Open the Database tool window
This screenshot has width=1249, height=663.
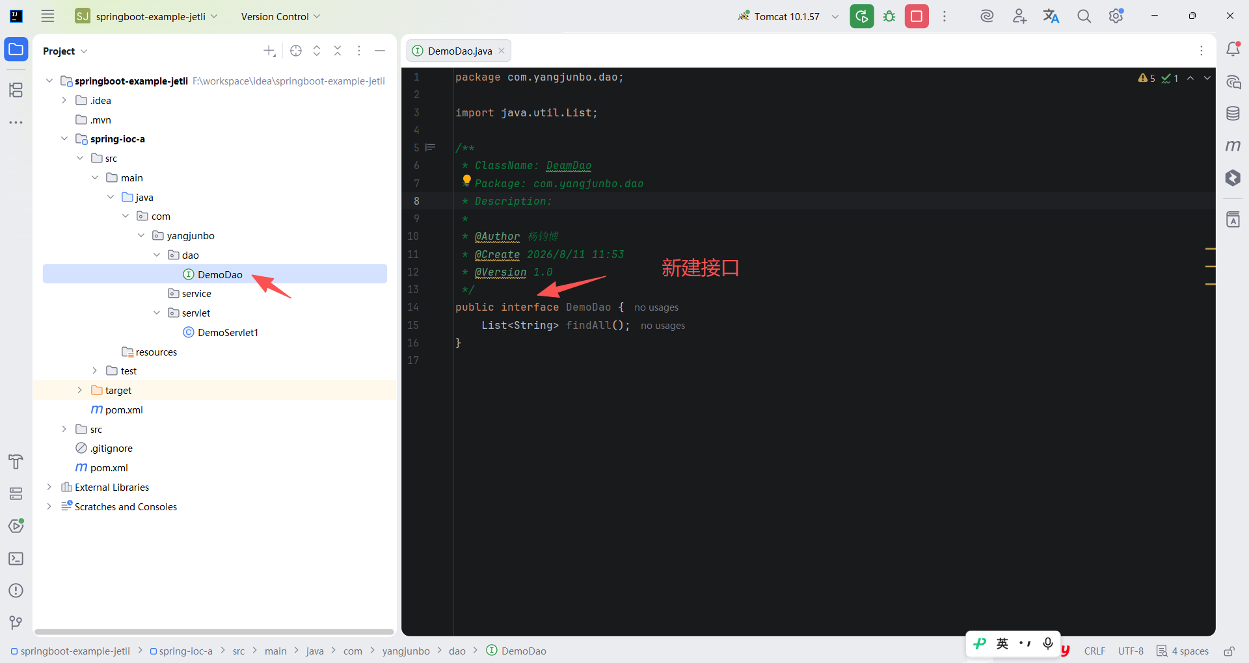point(1233,114)
